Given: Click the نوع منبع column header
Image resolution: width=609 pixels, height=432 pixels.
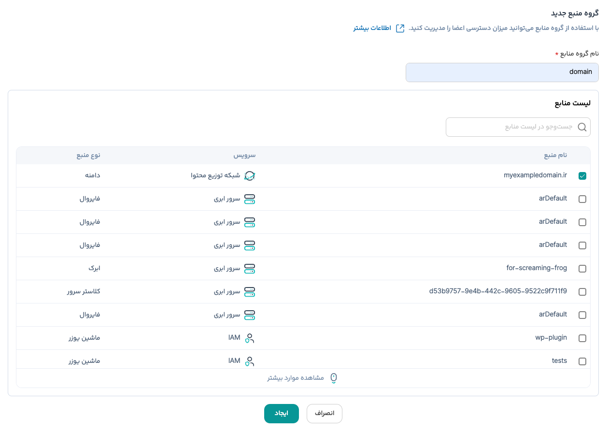Looking at the screenshot, I should coord(88,156).
